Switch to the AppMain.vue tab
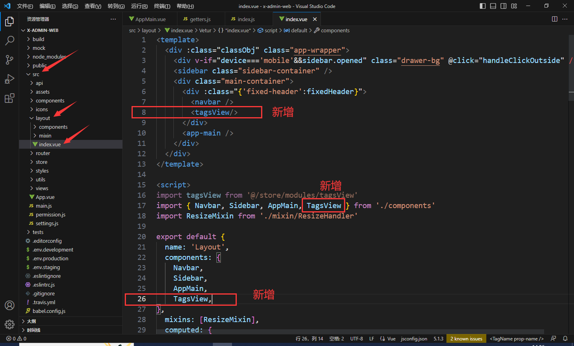 149,19
